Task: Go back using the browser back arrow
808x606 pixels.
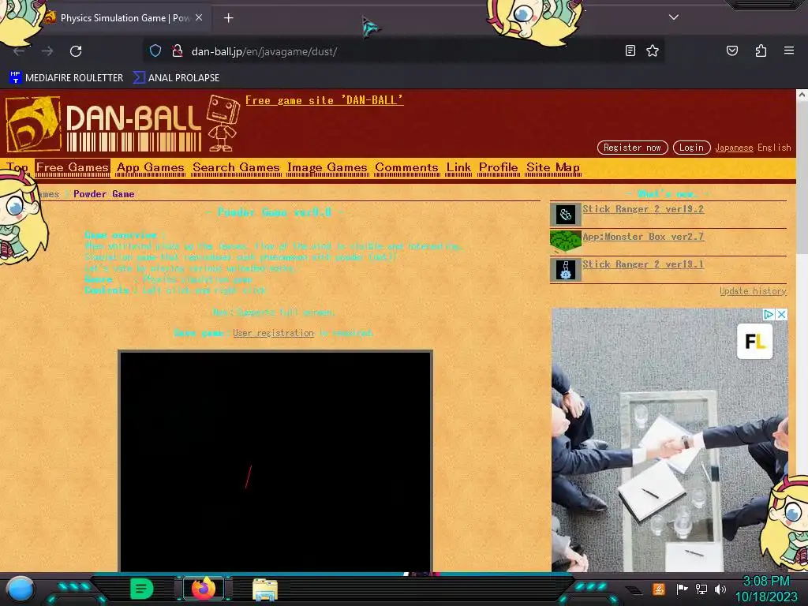Action: click(x=19, y=51)
